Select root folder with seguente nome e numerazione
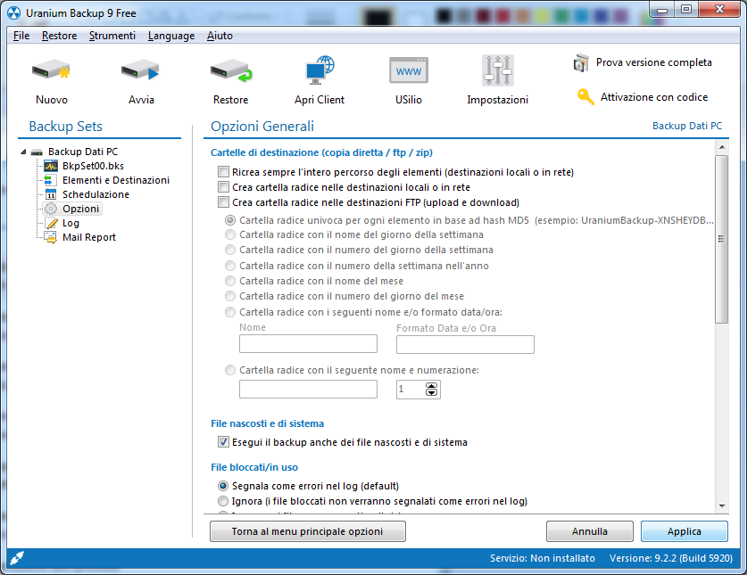The height and width of the screenshot is (575, 747). click(x=230, y=370)
